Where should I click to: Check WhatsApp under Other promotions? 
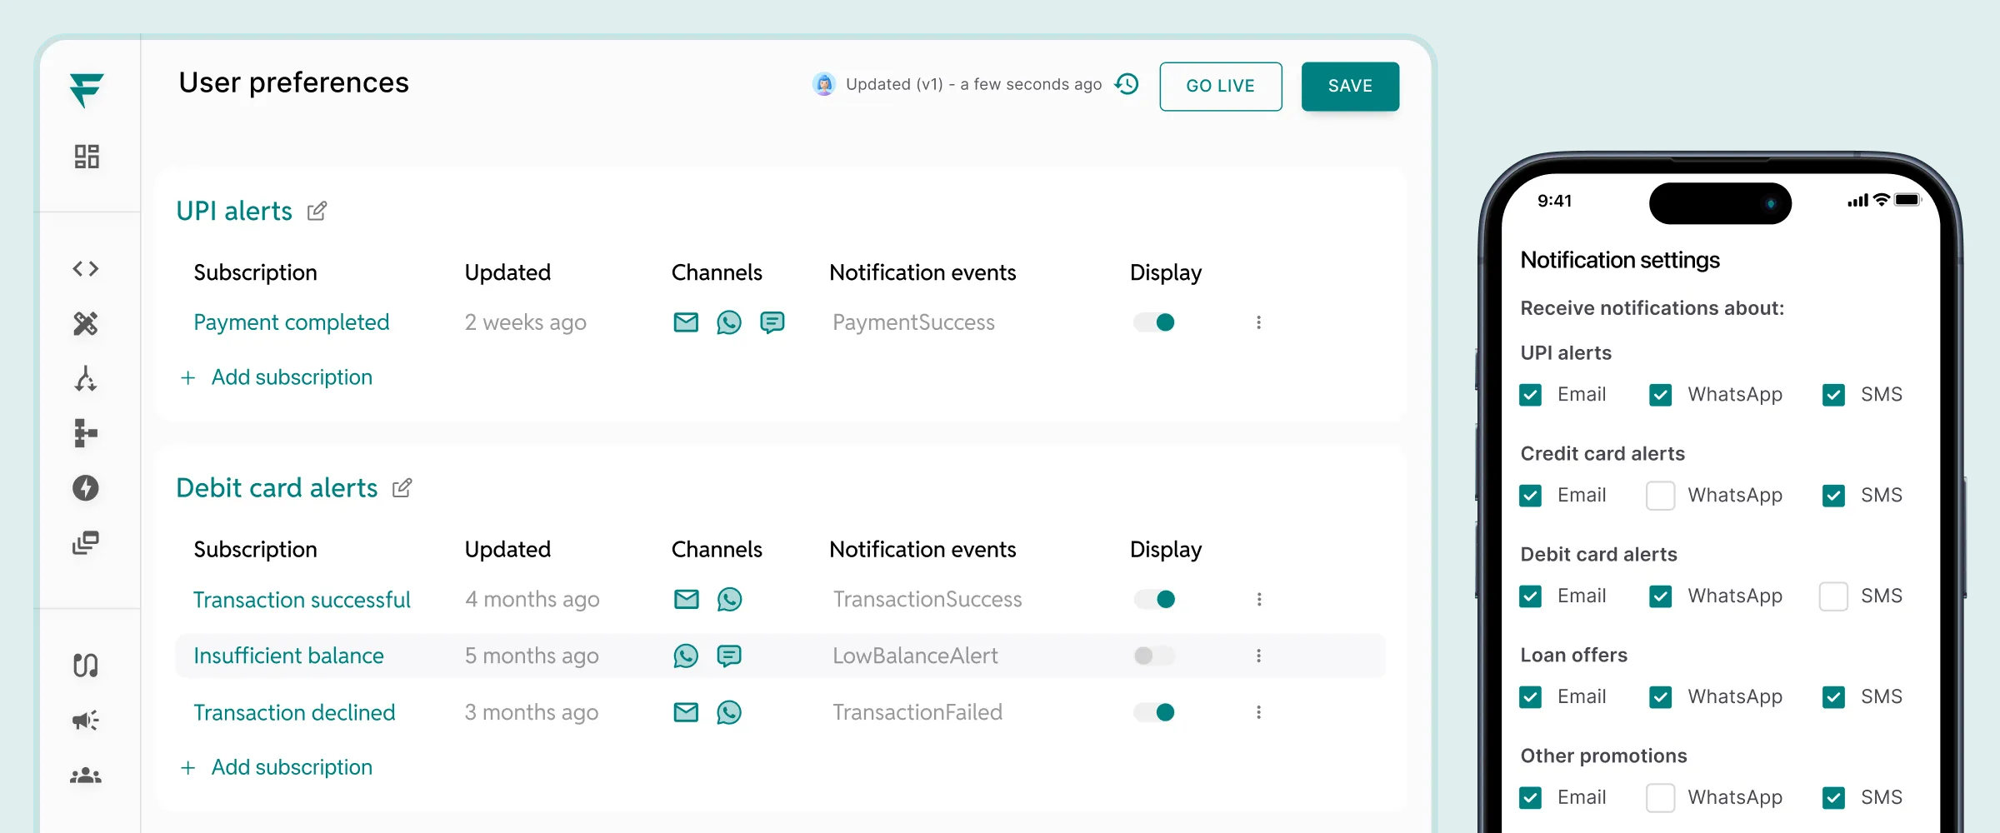(x=1661, y=798)
